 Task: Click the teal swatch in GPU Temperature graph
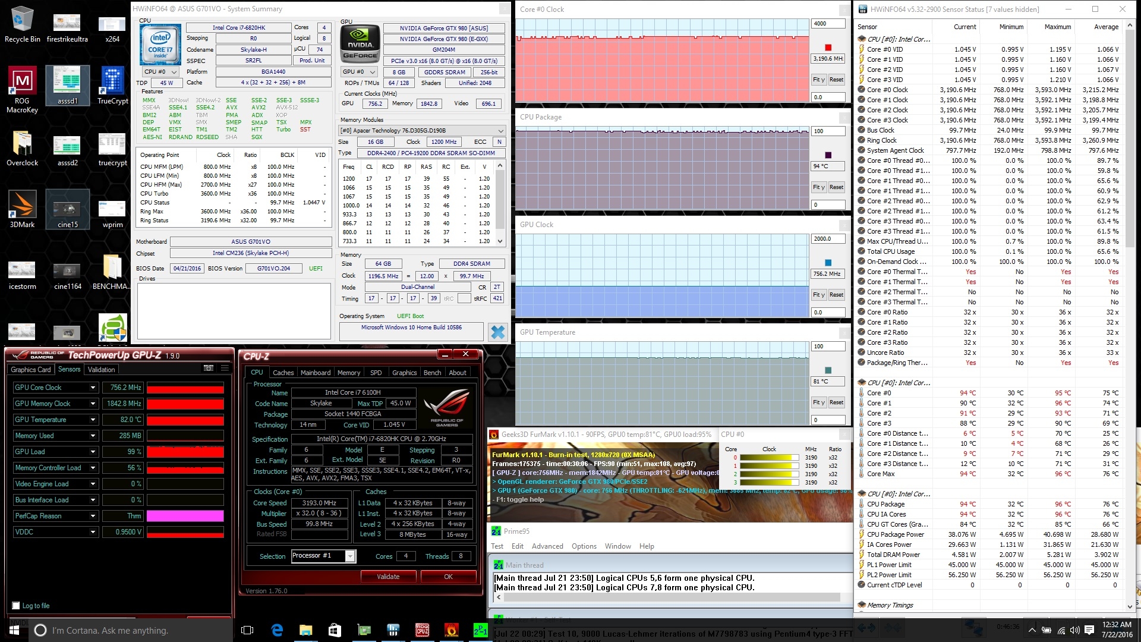pyautogui.click(x=828, y=370)
